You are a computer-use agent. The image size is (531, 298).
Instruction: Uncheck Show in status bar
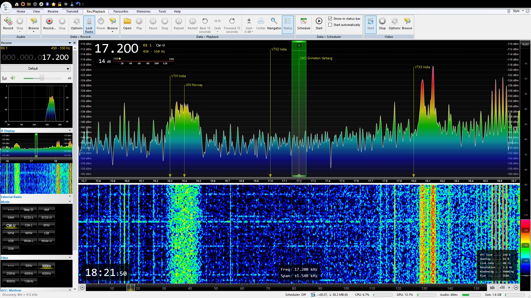(330, 19)
